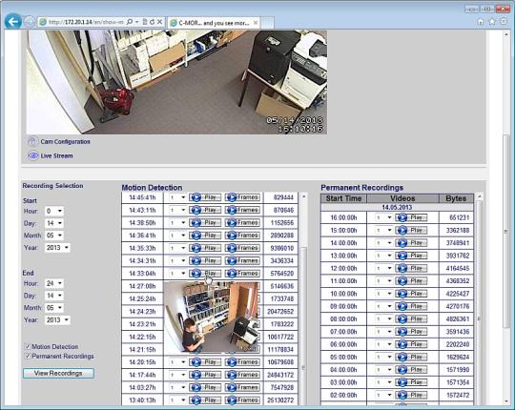Play the 16:00:00h permanent recording
This screenshot has height=410, width=515.
point(412,217)
